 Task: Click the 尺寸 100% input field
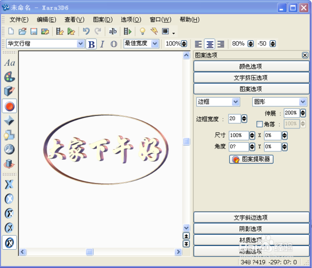point(238,135)
